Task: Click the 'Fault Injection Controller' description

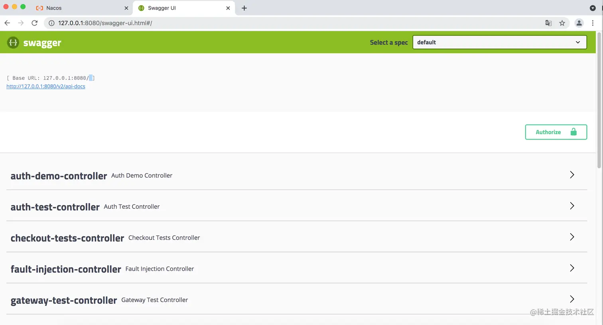Action: click(160, 269)
